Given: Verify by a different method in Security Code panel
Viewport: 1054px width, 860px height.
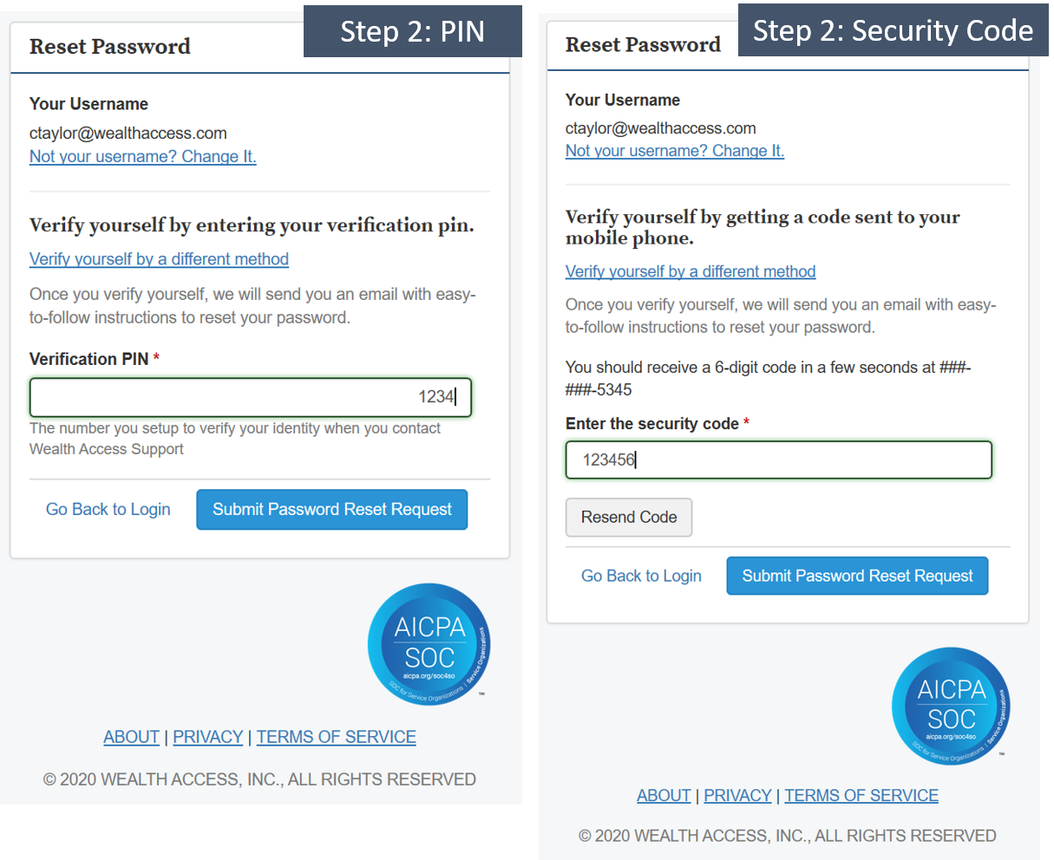Looking at the screenshot, I should tap(691, 271).
